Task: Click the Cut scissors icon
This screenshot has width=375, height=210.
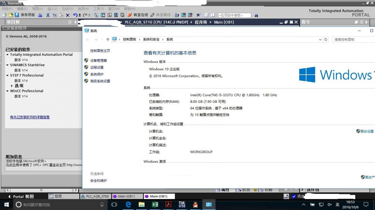Action: pyautogui.click(x=48, y=15)
